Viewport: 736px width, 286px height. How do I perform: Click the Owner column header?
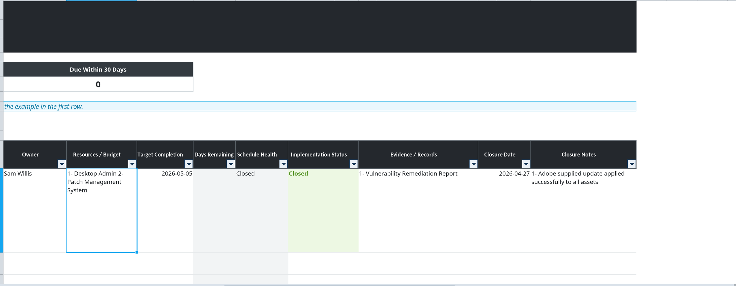(x=35, y=154)
